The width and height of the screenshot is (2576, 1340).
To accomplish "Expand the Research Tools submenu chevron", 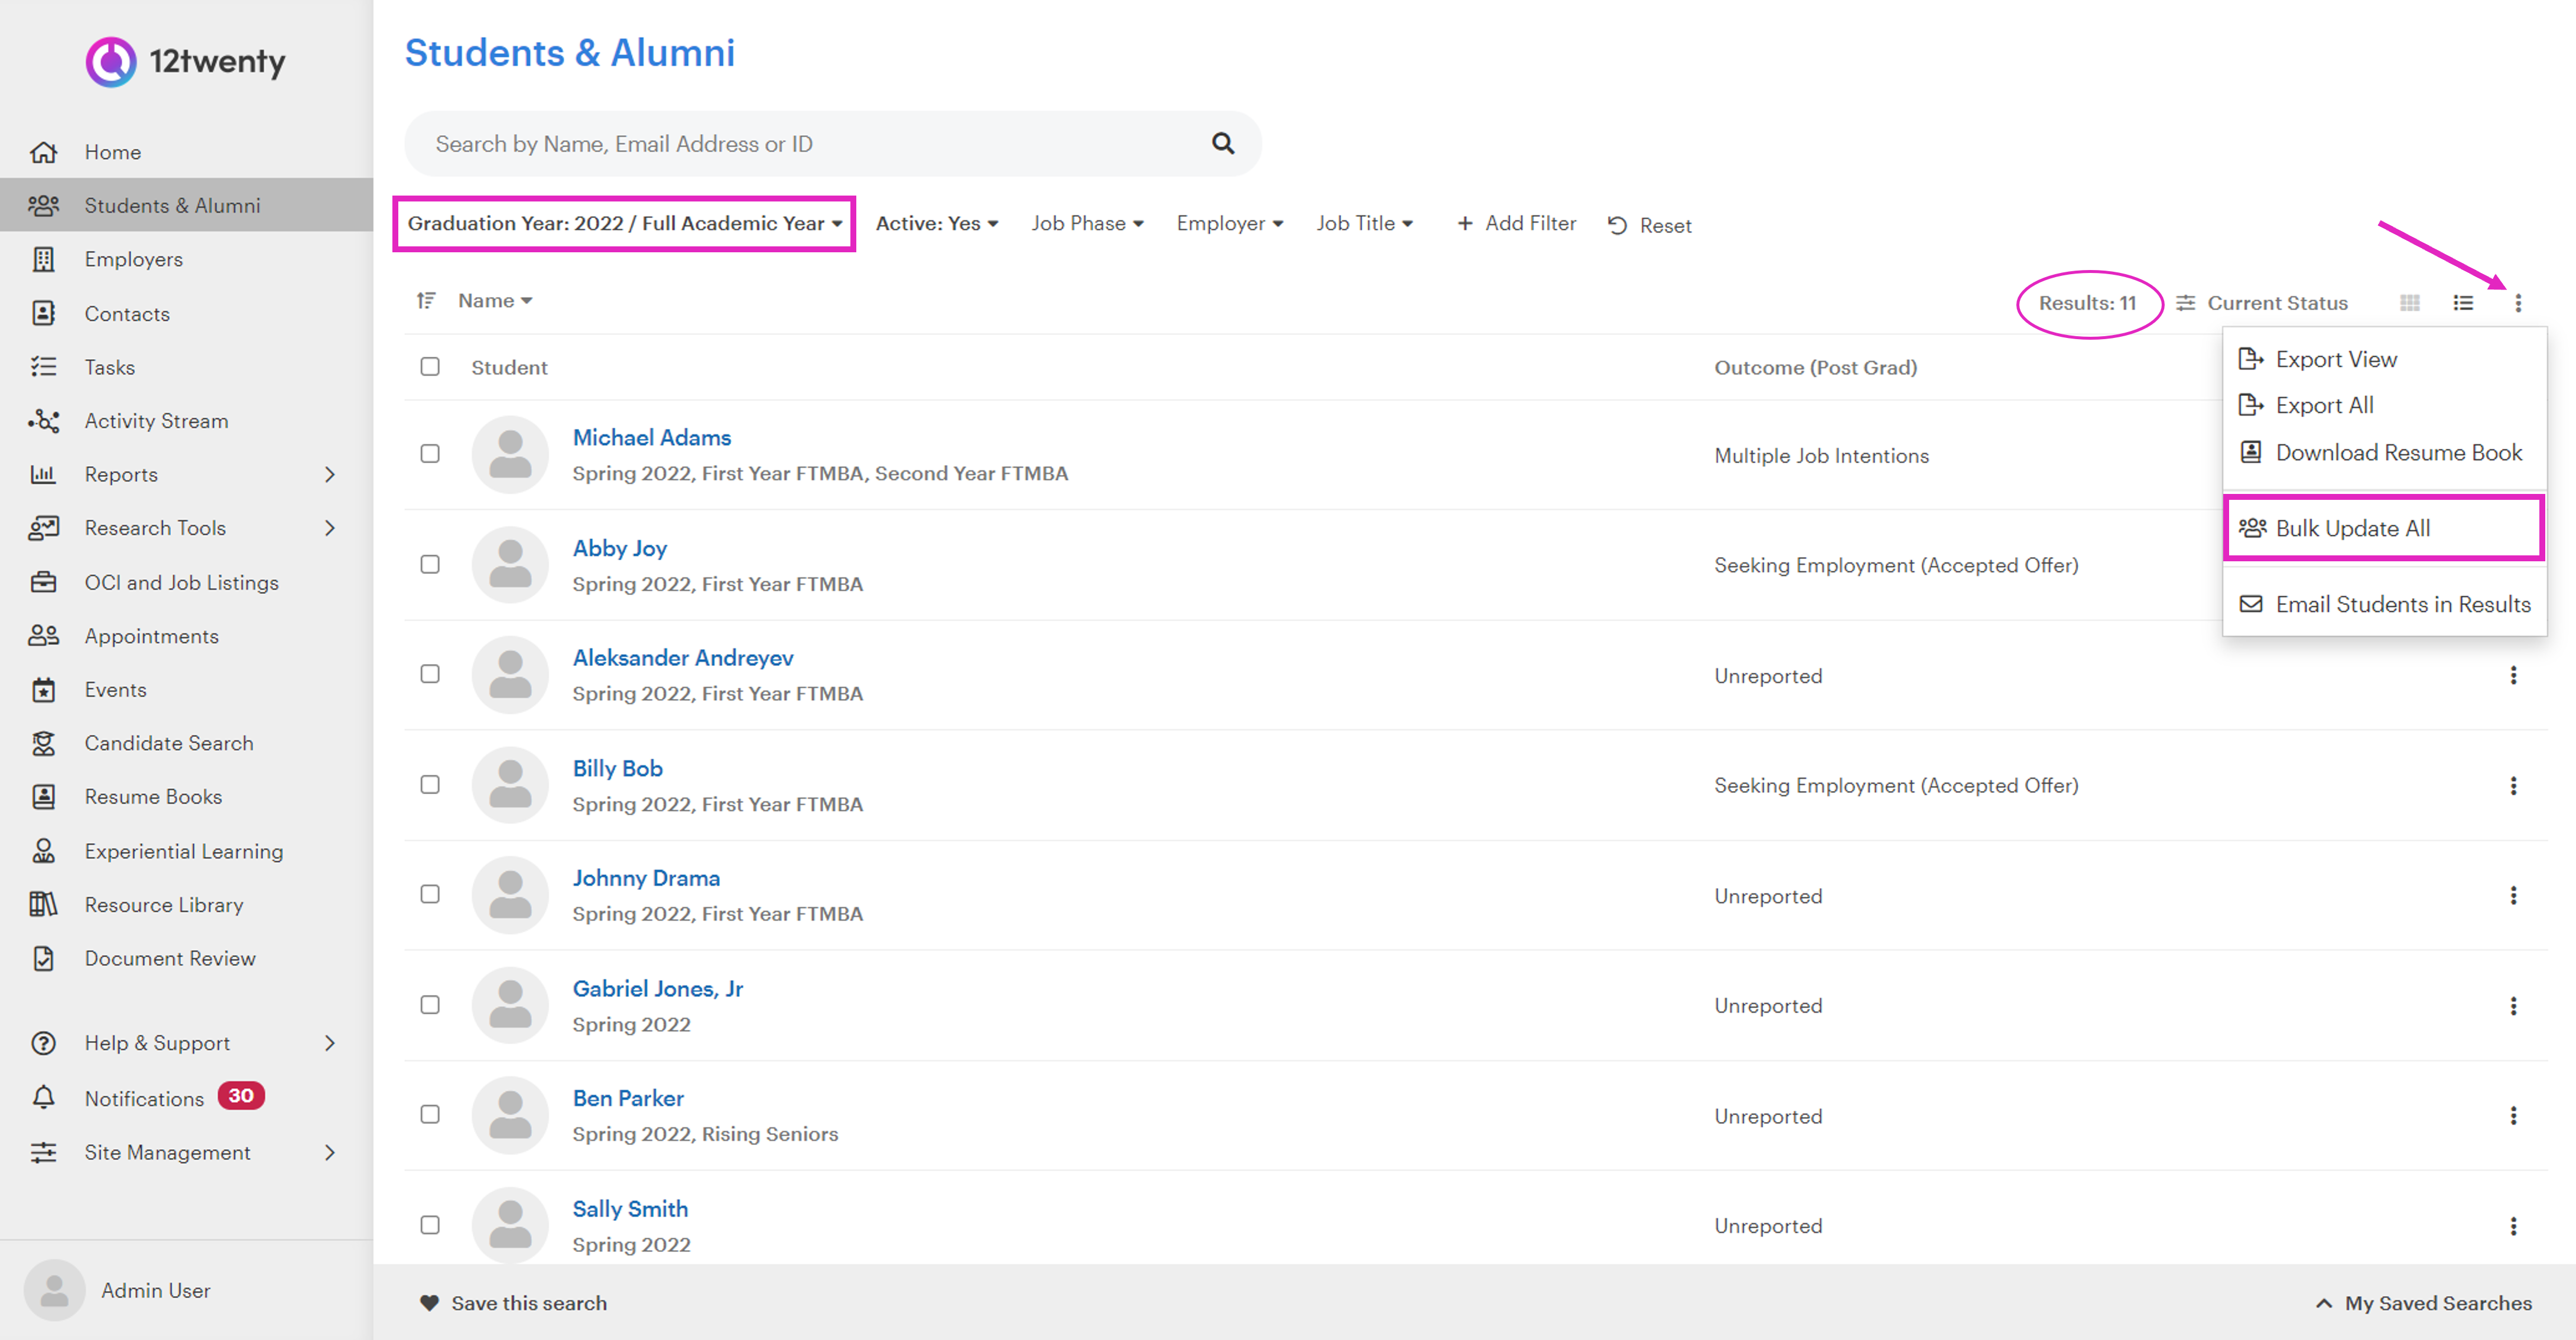I will (330, 528).
